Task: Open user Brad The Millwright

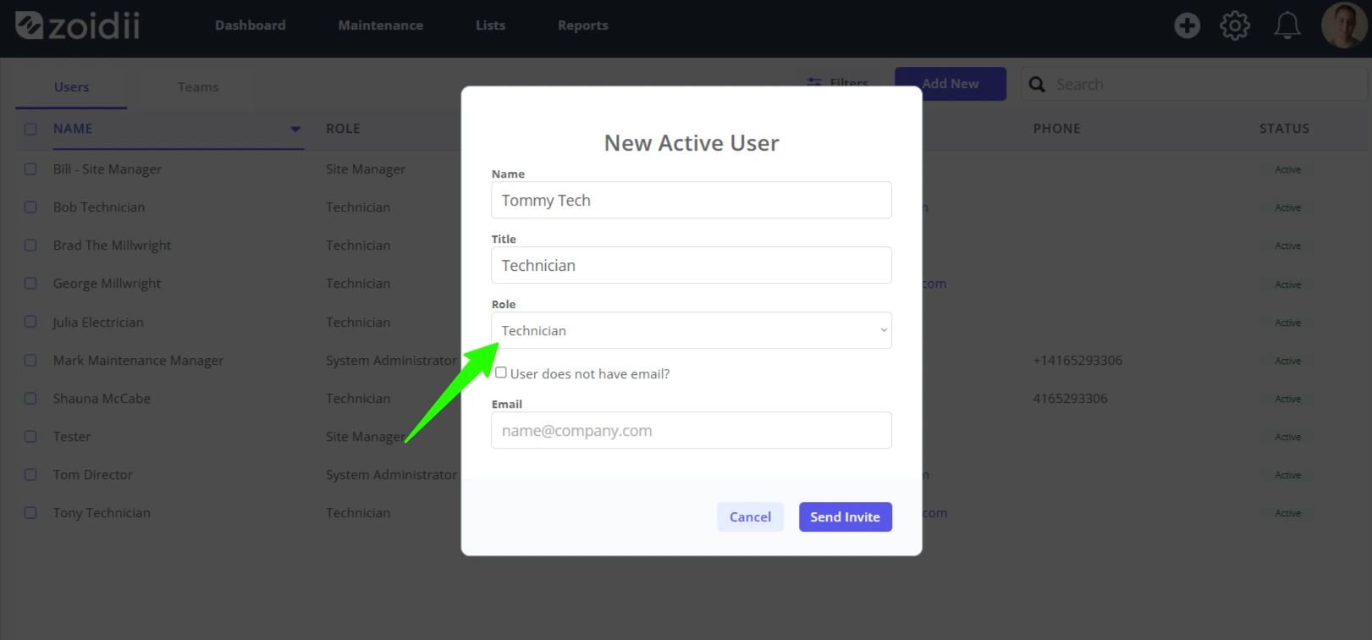Action: [x=112, y=246]
